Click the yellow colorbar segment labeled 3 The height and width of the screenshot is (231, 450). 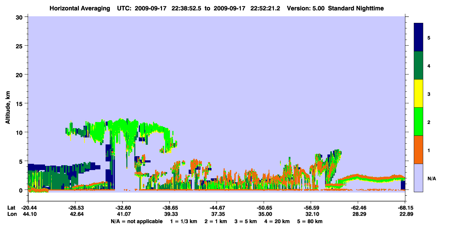[x=418, y=94]
